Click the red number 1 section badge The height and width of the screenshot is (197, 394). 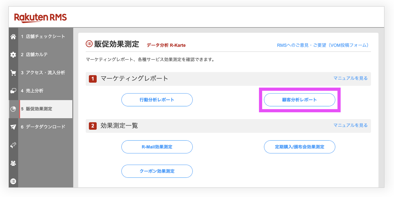93,79
